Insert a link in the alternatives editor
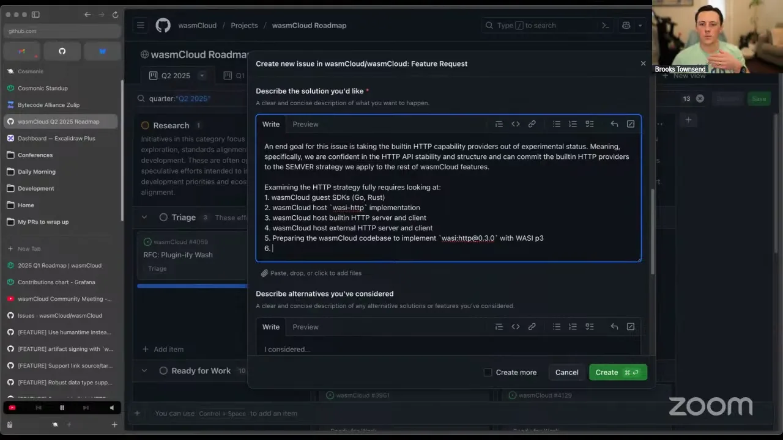783x440 pixels. pos(532,327)
